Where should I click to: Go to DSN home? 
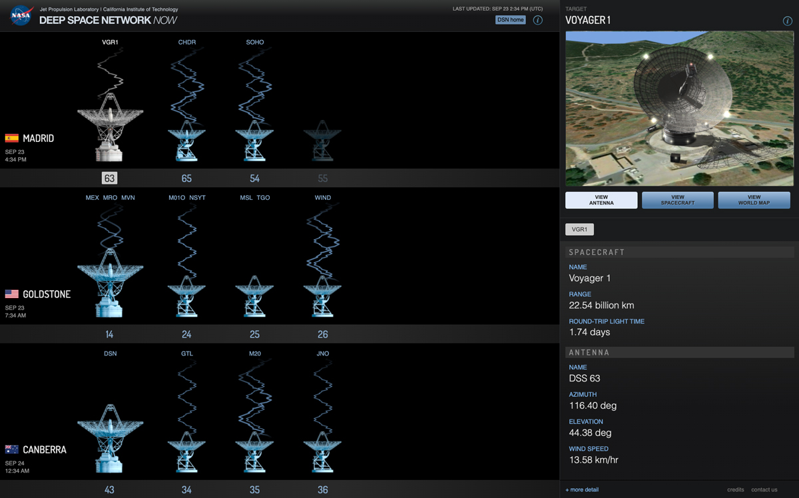[511, 20]
